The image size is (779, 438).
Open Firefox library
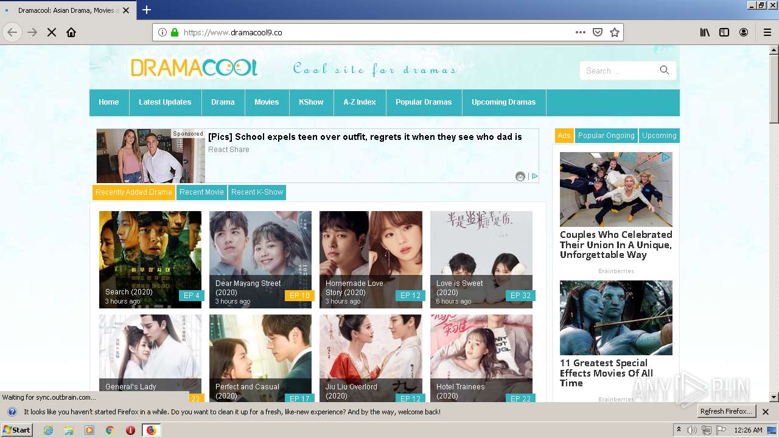705,32
